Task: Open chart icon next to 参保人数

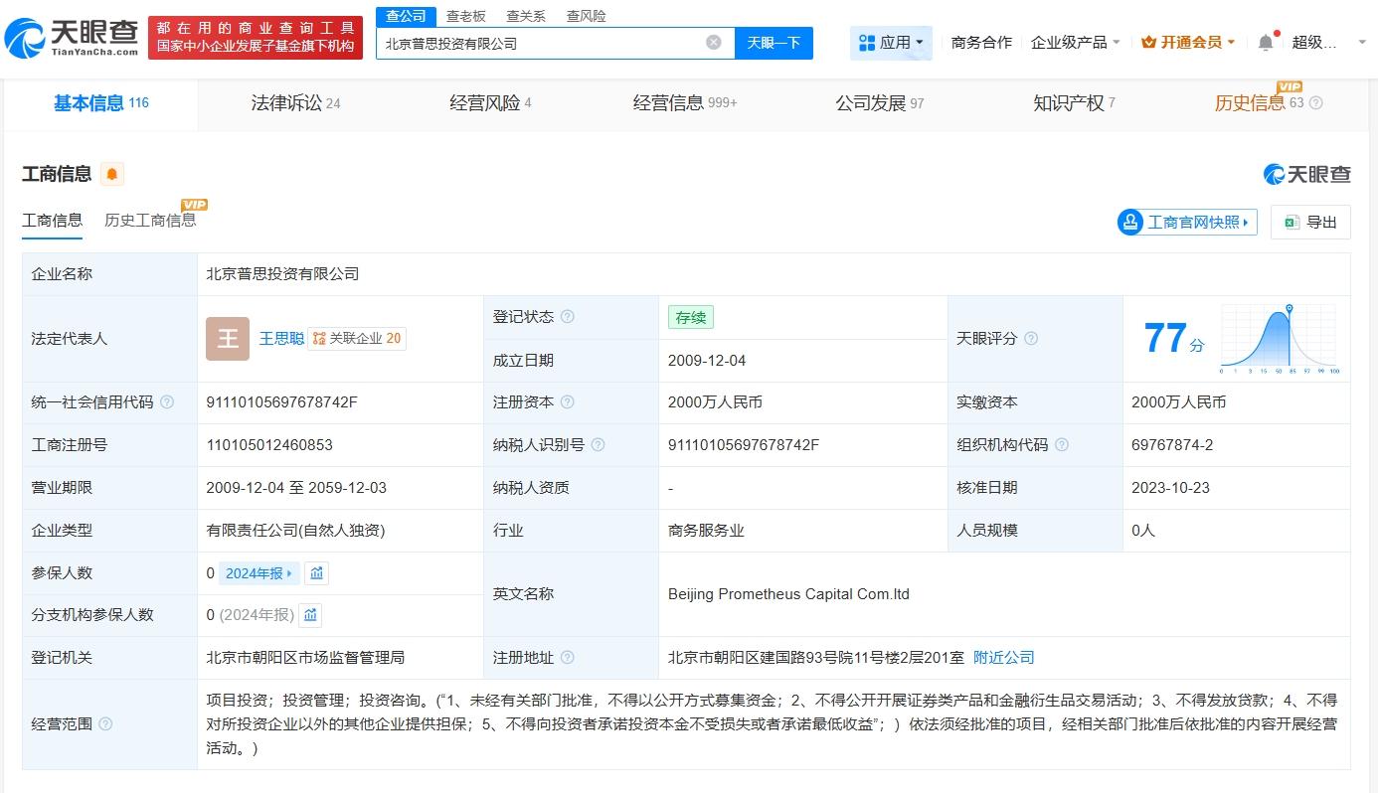Action: tap(316, 573)
